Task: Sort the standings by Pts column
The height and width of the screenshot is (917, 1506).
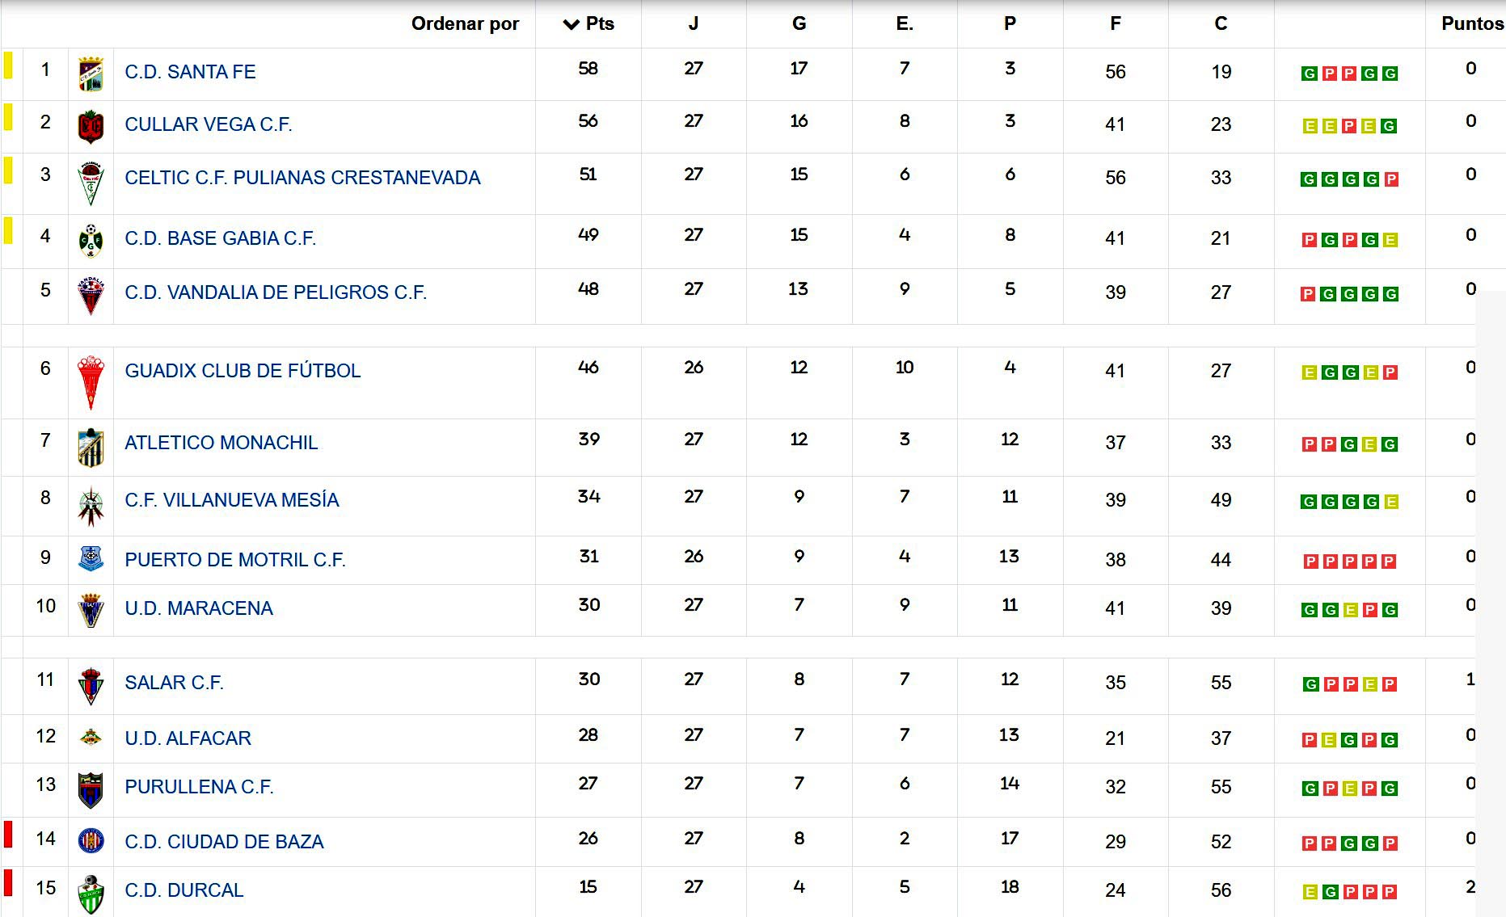Action: point(588,23)
